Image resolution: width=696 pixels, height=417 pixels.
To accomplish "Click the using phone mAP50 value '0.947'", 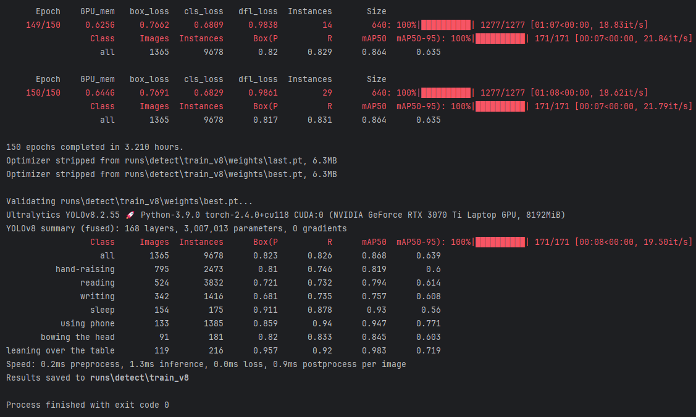I will [x=374, y=323].
